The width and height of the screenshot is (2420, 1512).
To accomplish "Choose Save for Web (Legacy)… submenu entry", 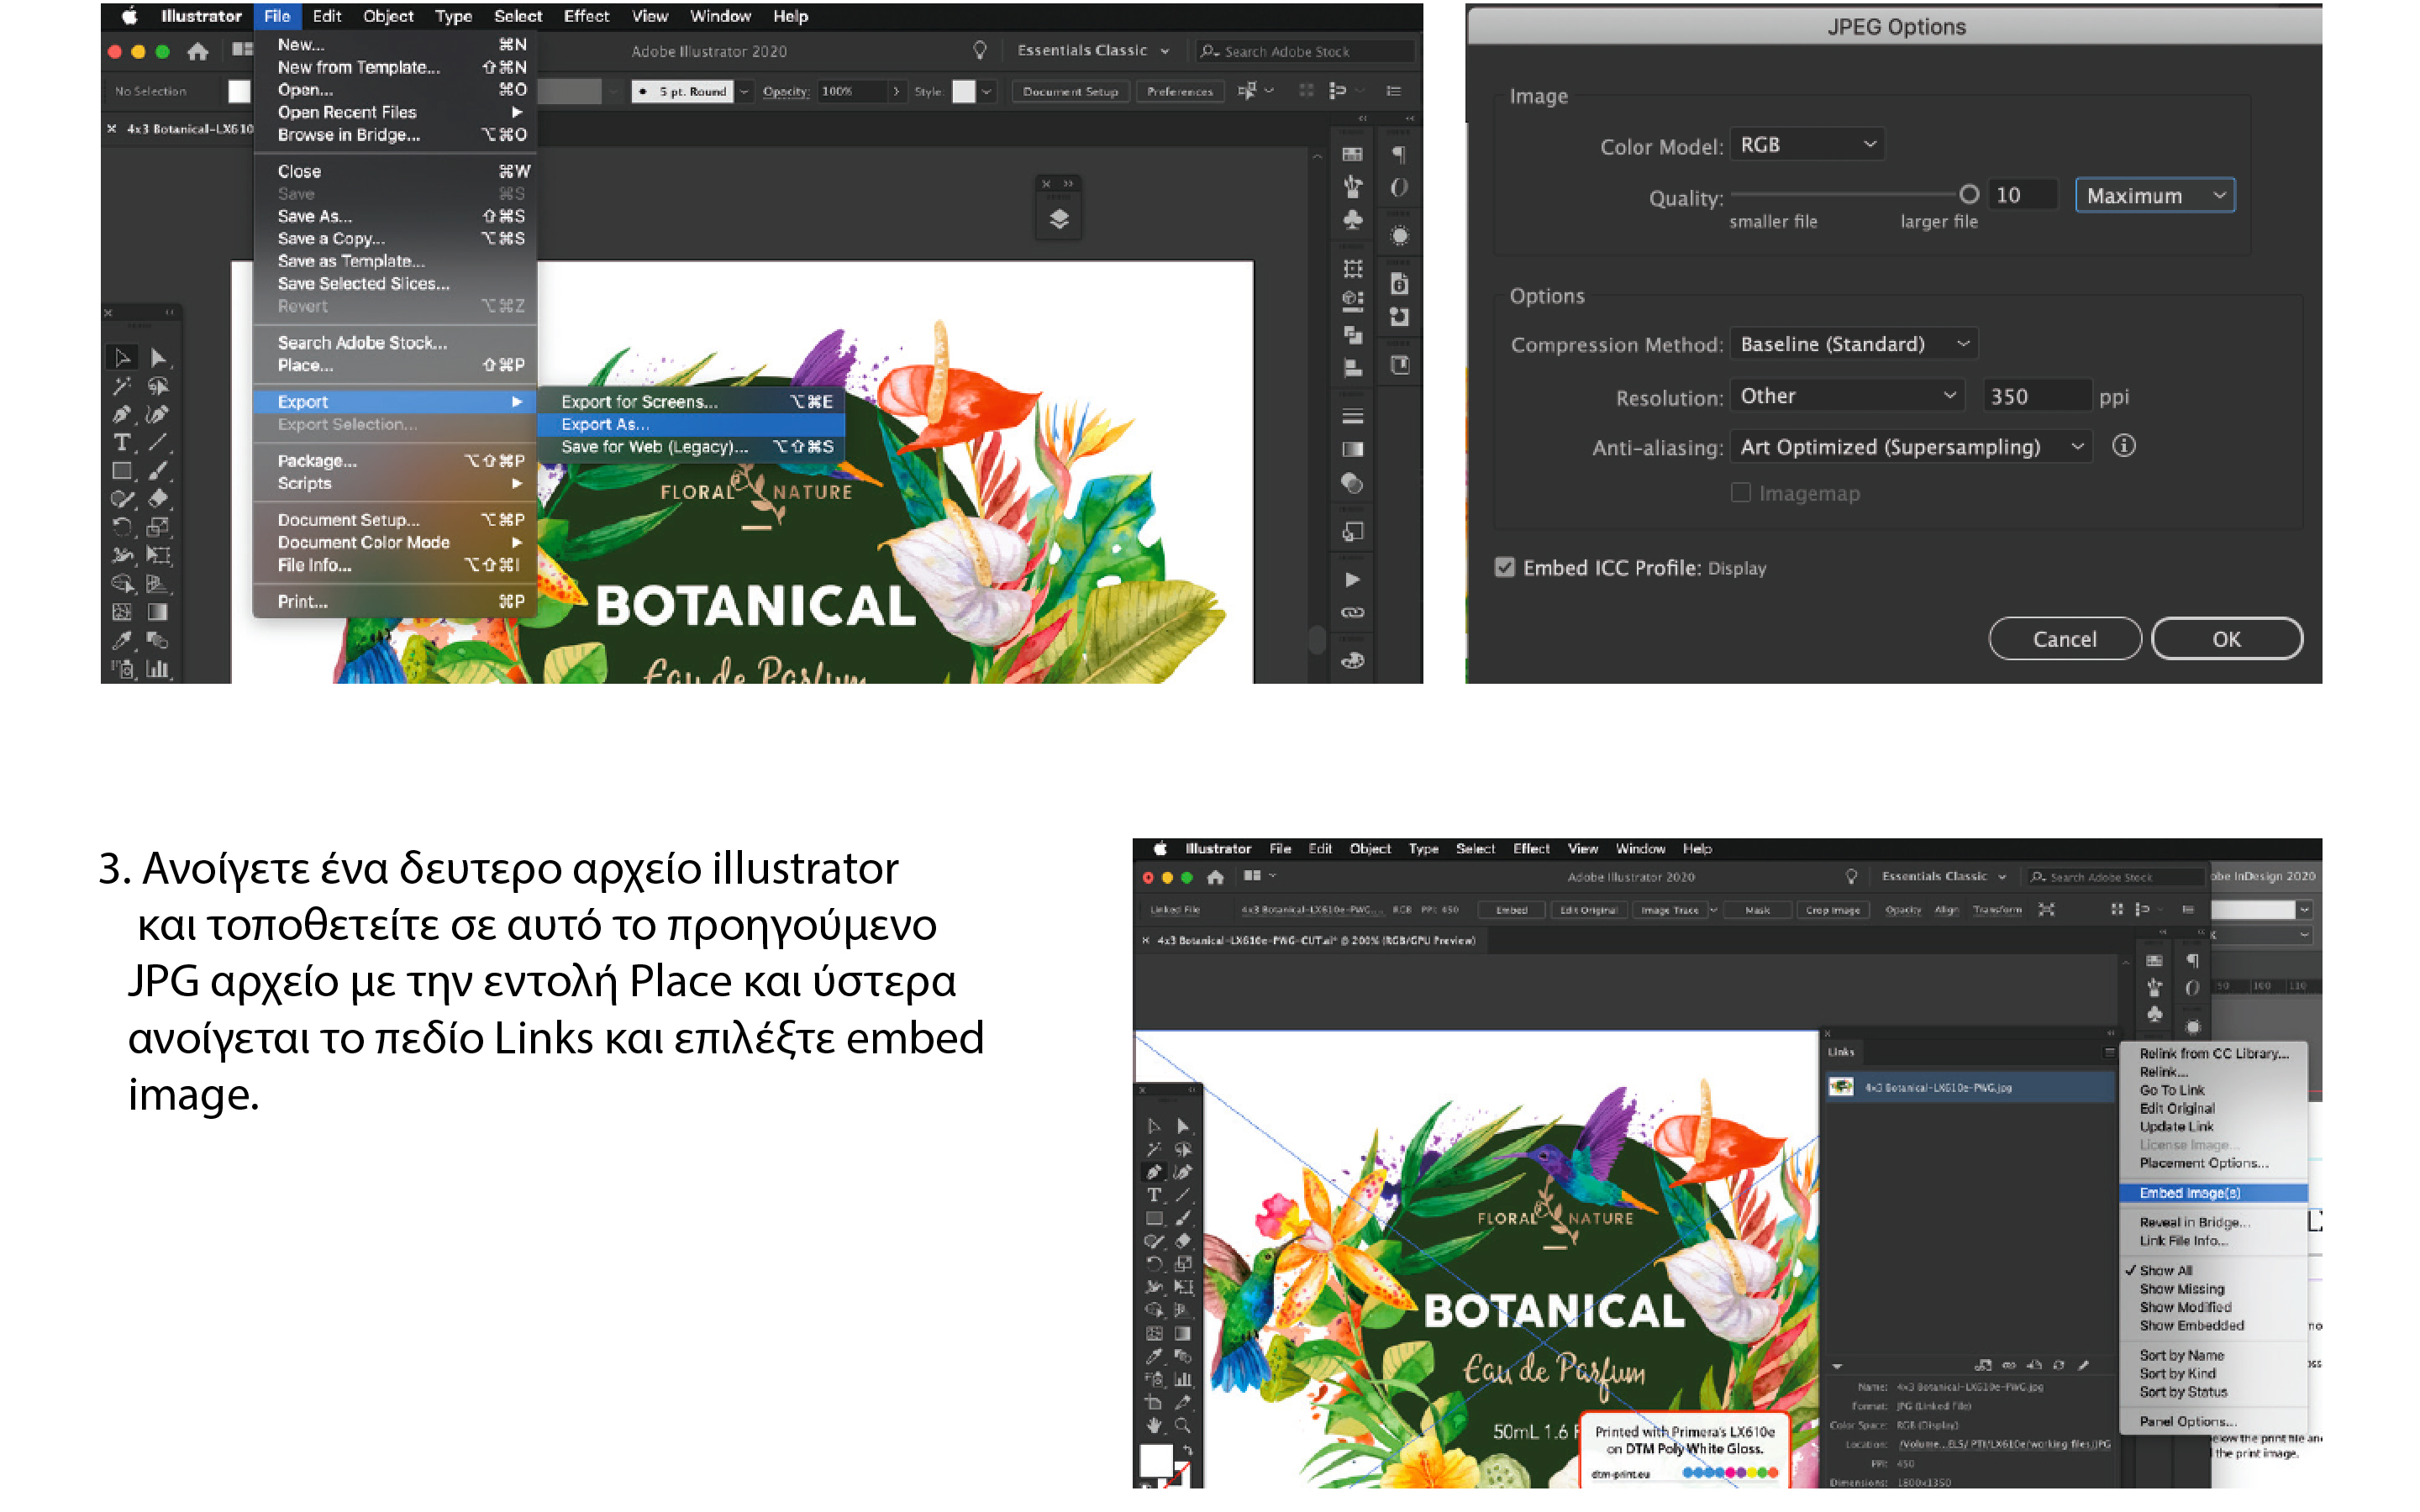I will point(691,447).
